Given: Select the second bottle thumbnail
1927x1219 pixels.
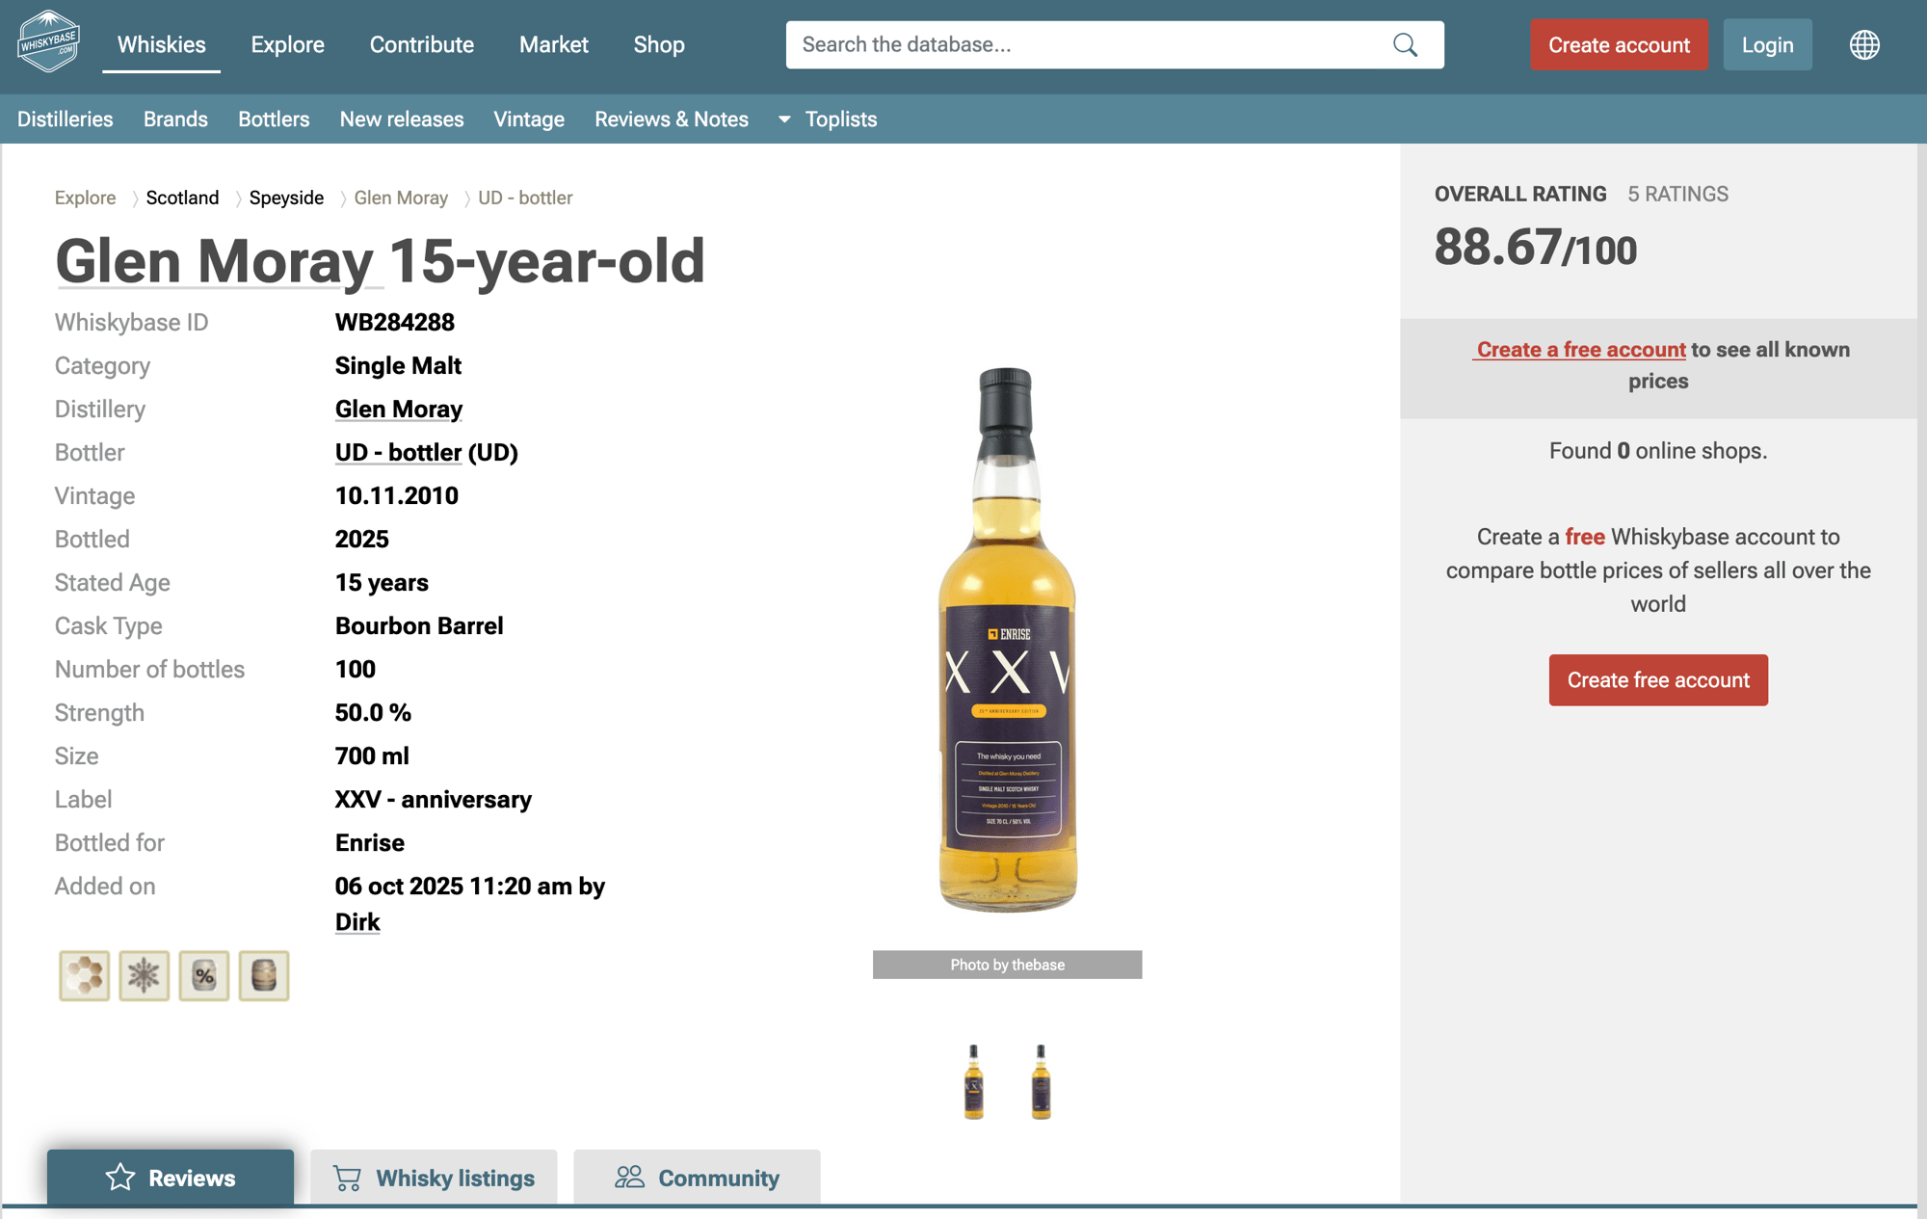Looking at the screenshot, I should 1041,1081.
